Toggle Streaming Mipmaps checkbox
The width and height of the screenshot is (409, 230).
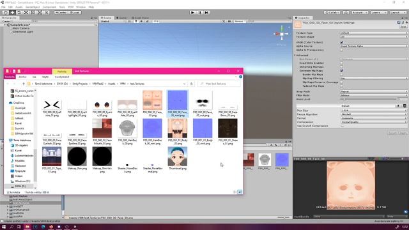click(342, 66)
